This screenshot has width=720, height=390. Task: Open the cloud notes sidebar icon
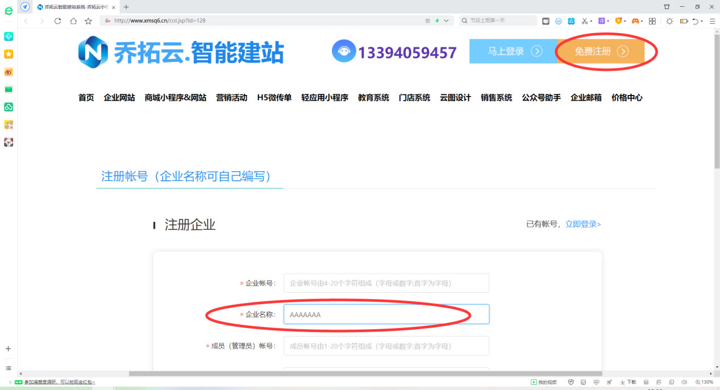[8, 108]
